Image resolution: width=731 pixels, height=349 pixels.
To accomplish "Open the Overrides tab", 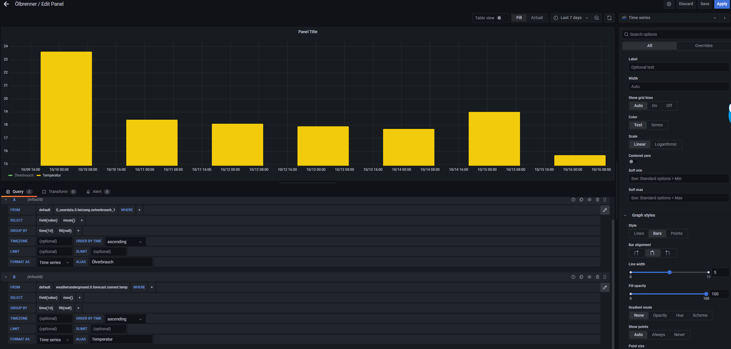I will click(703, 46).
